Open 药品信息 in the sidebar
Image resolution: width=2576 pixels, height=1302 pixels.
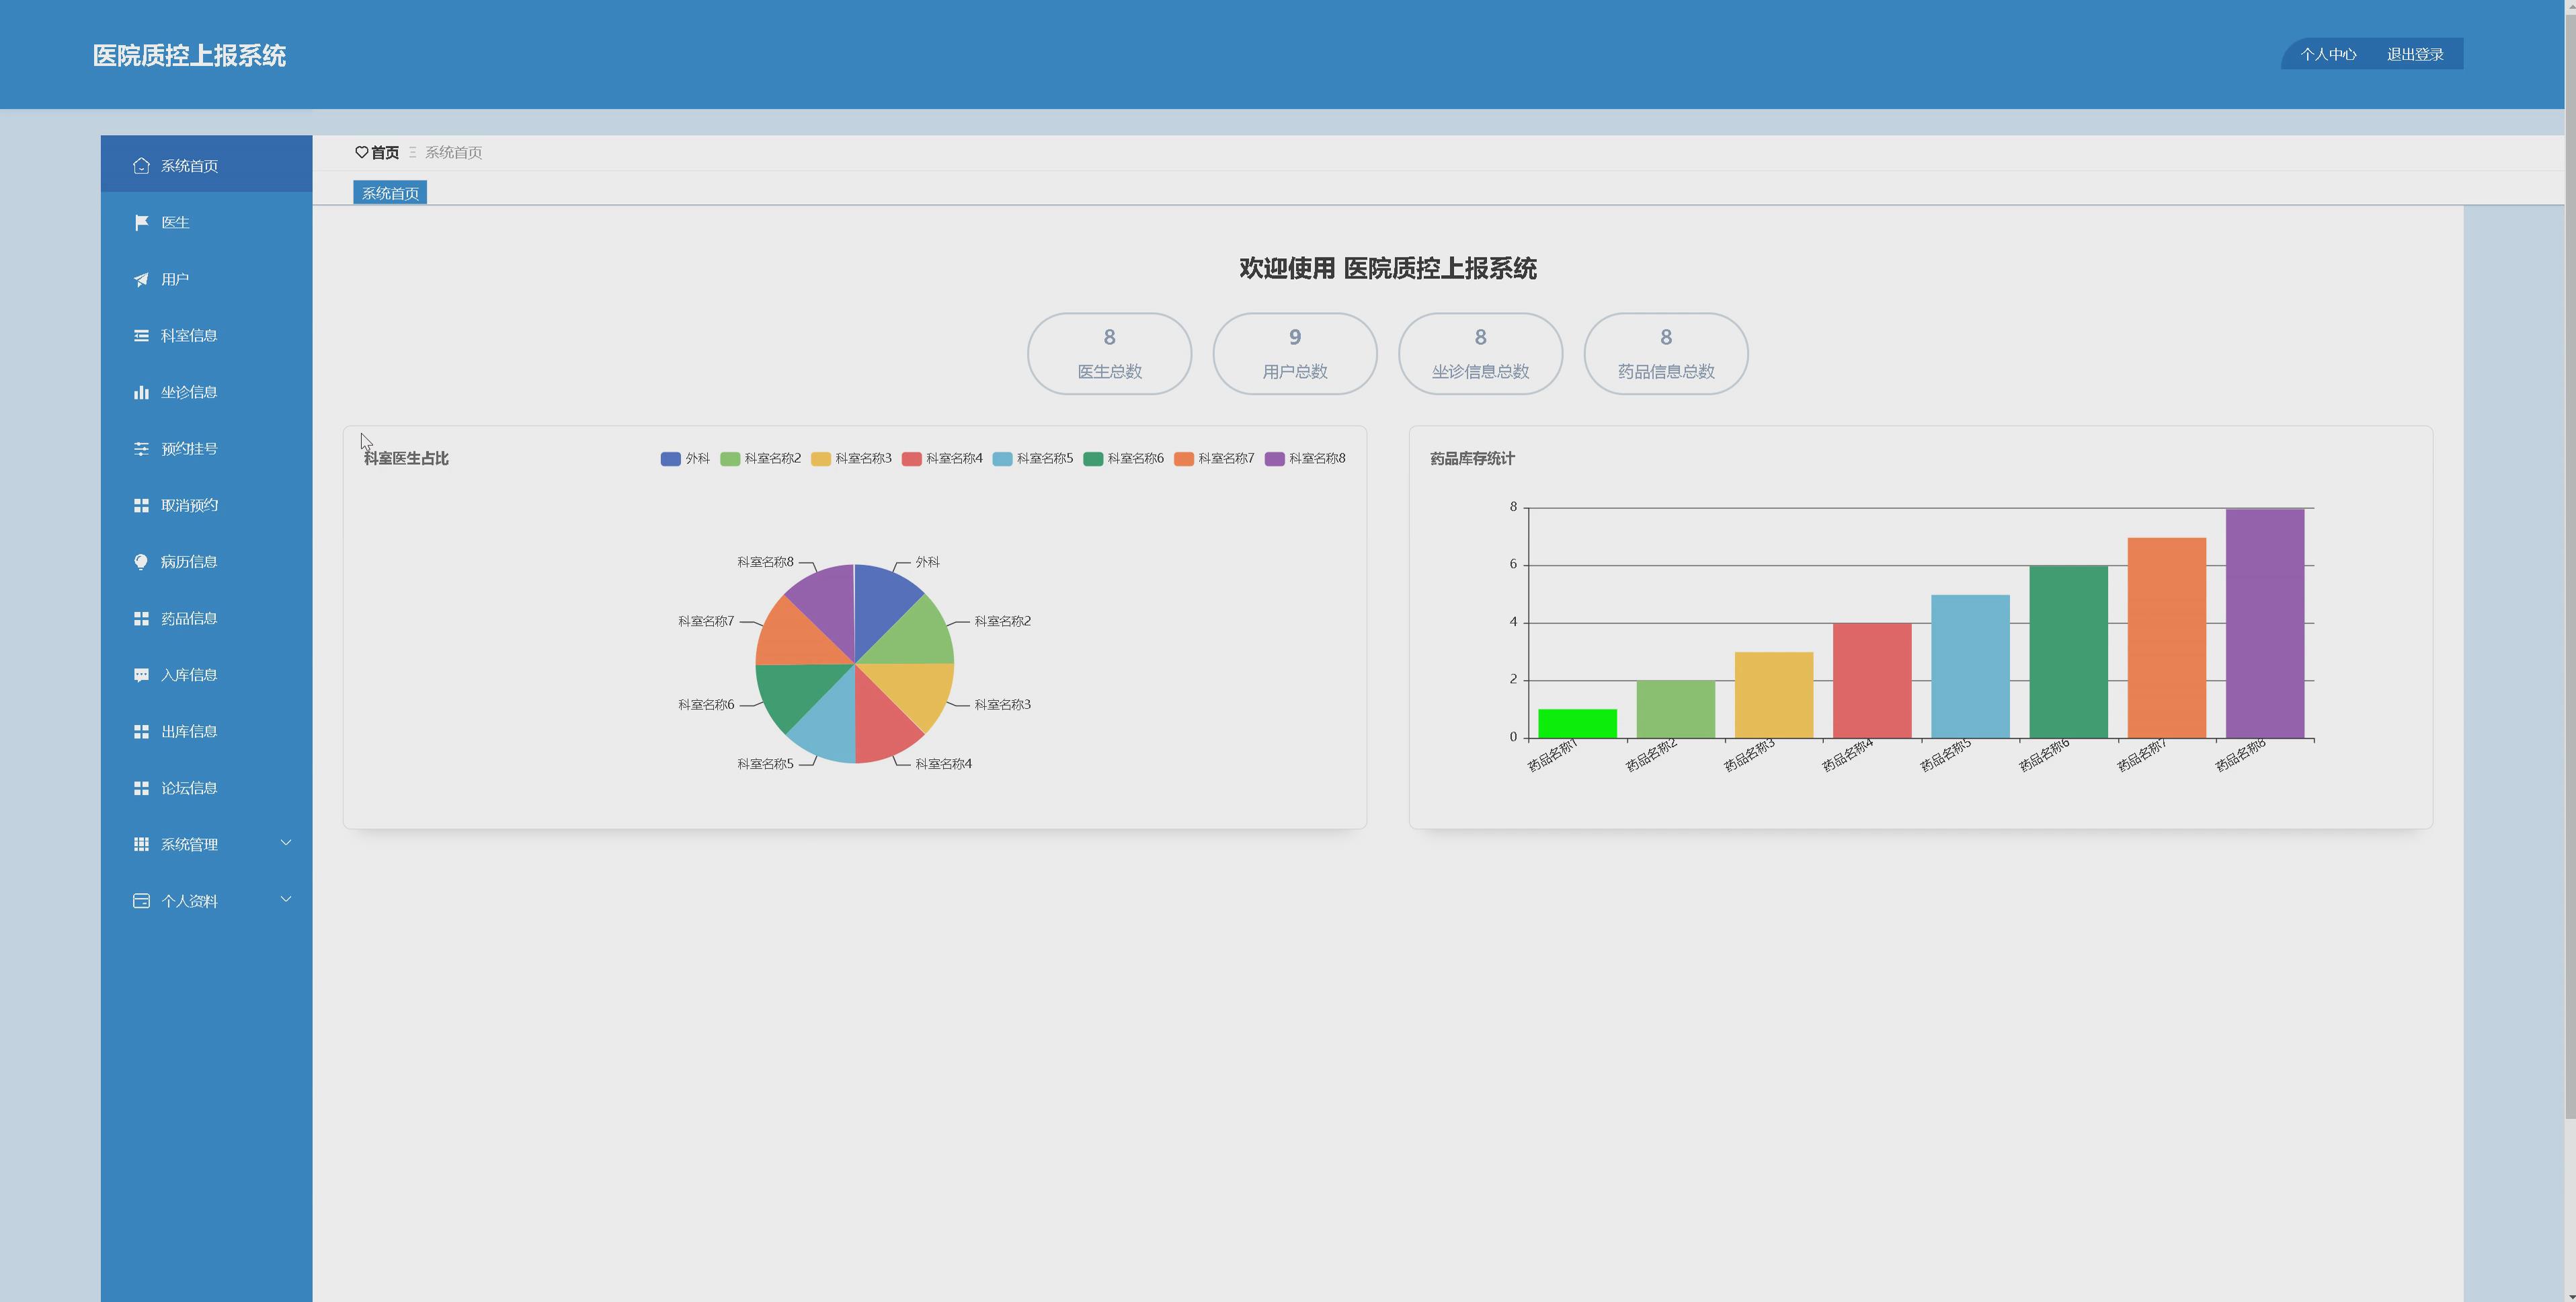point(189,619)
